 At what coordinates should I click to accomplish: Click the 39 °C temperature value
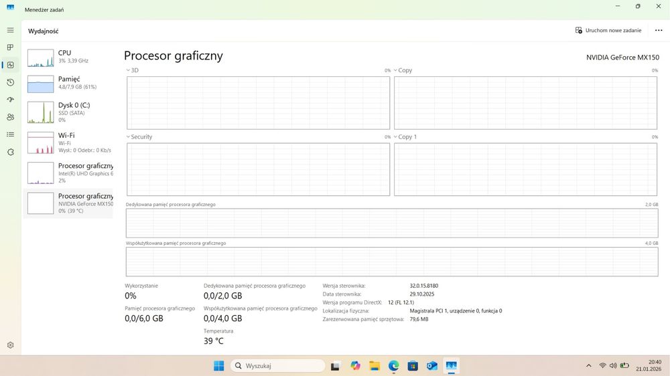coord(214,341)
